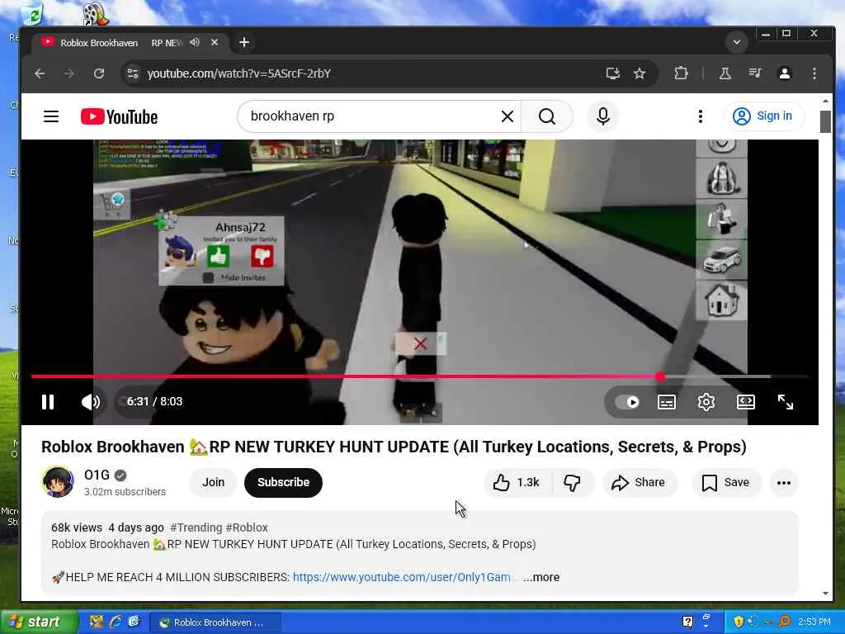Click the address bar URL

(x=239, y=73)
